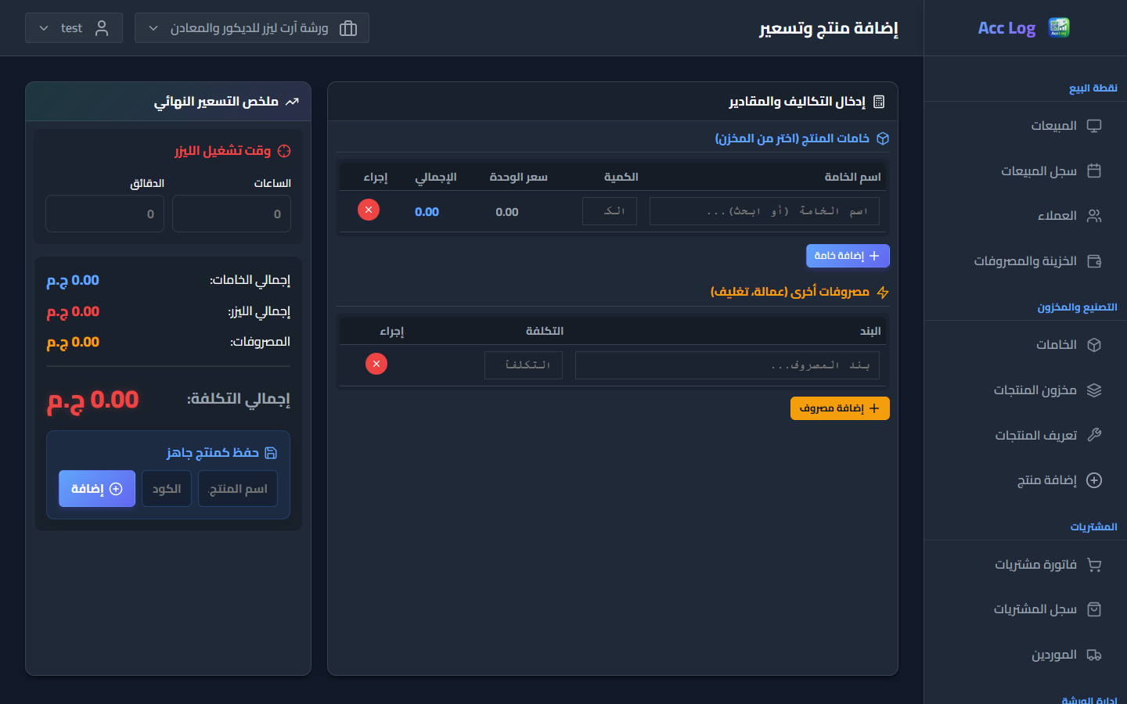1127x704 pixels.
Task: Click the laser target icon beside وقت تشغيل الليزر
Action: pos(284,151)
